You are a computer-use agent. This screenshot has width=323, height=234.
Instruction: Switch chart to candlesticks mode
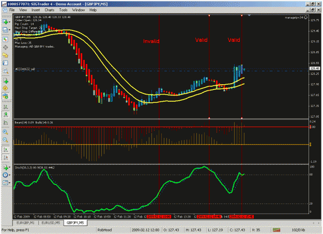[x=5, y=115]
